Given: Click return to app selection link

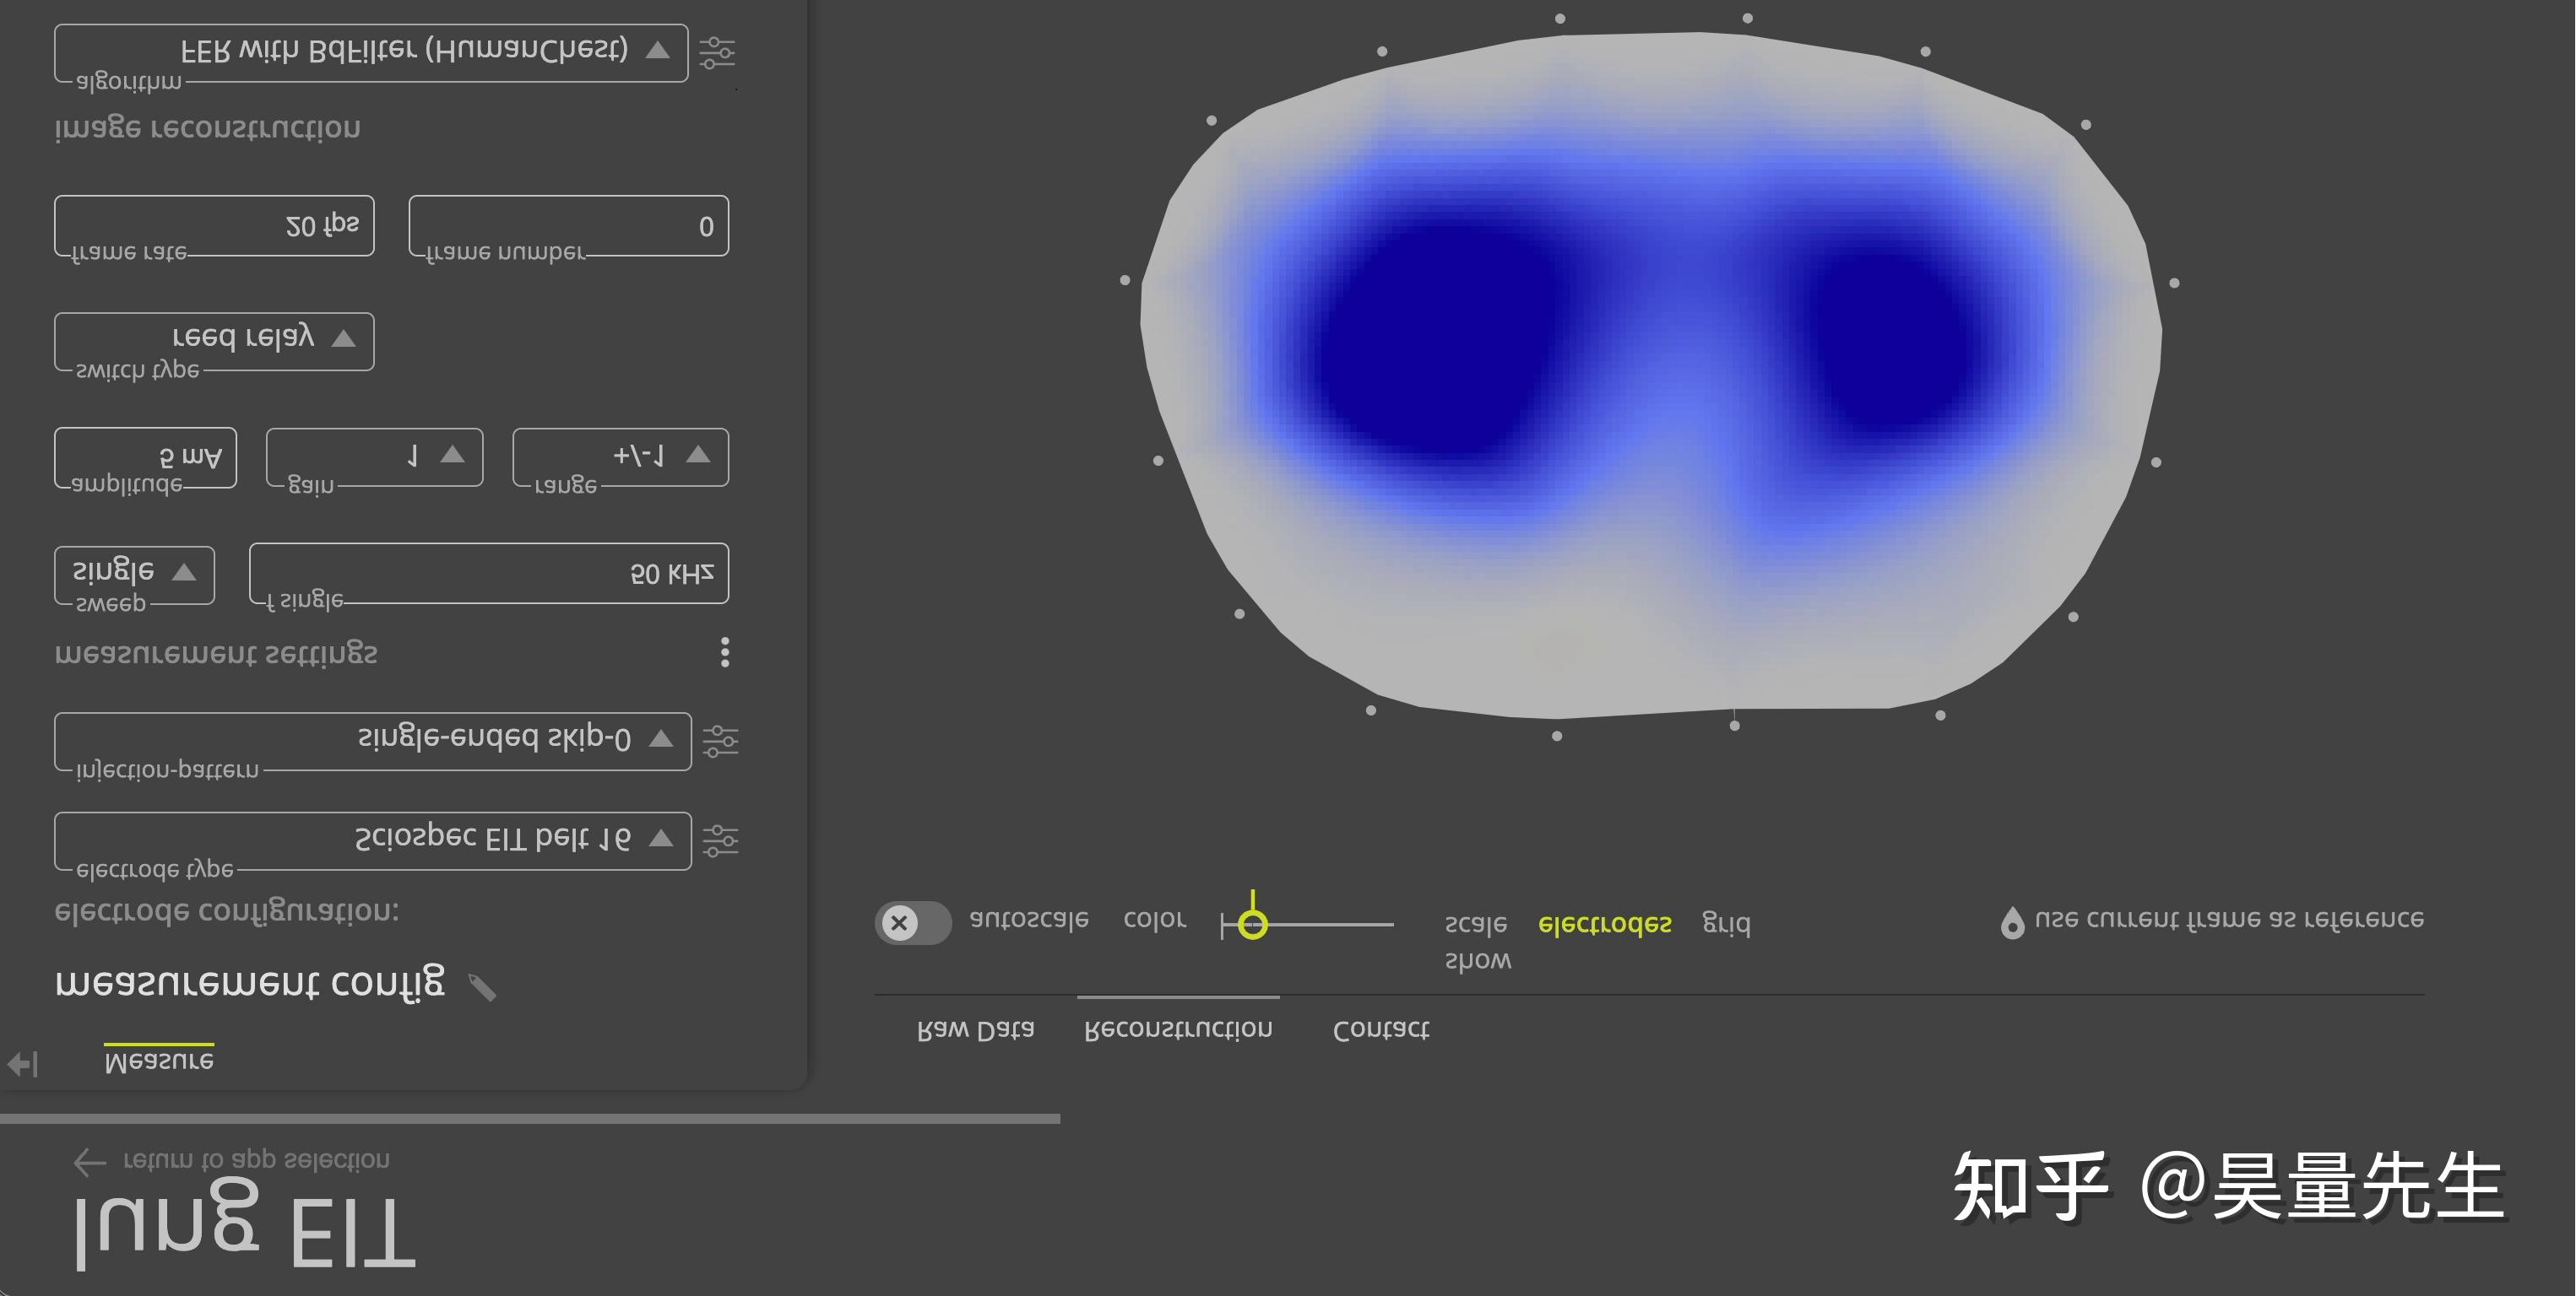Looking at the screenshot, I should 256,1160.
